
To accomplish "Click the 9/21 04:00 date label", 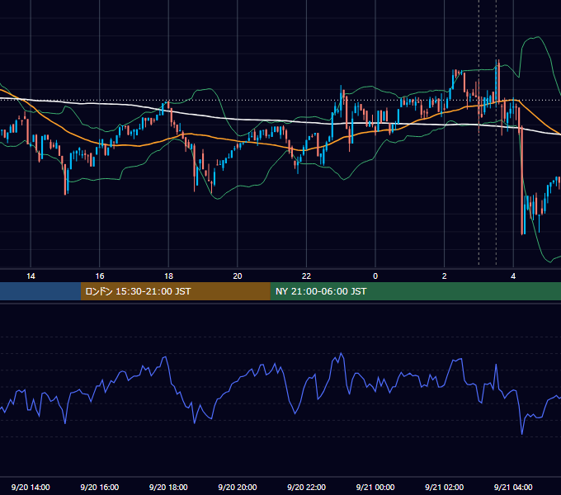I will pyautogui.click(x=513, y=487).
